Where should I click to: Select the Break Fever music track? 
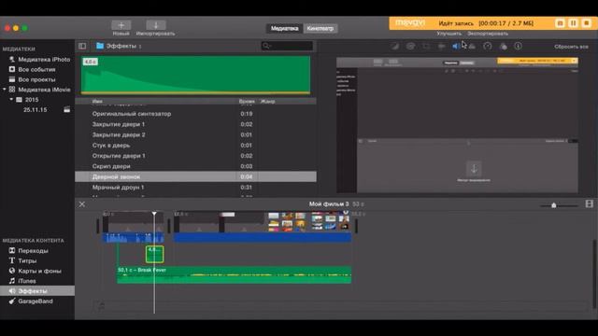pos(234,274)
